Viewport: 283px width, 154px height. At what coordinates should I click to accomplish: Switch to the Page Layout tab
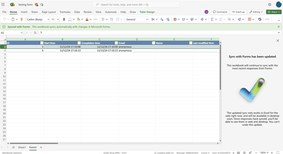(x=49, y=12)
